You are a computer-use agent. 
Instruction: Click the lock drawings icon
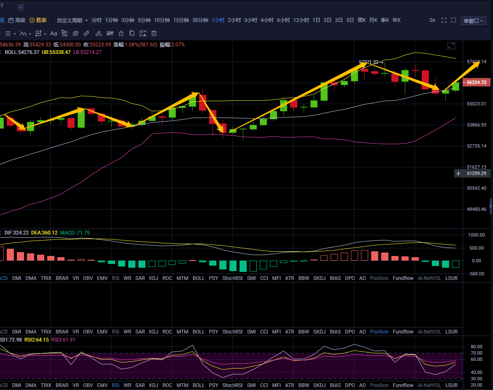tap(121, 33)
